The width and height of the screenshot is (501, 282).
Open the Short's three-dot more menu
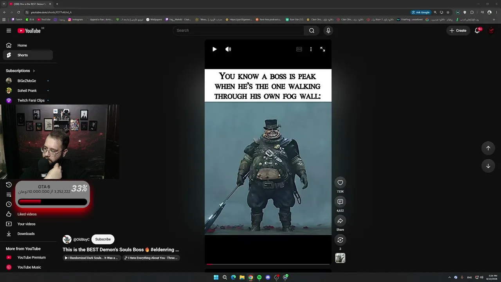[311, 49]
